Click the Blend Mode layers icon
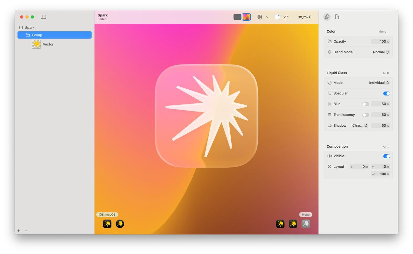The image size is (413, 254). pyautogui.click(x=329, y=52)
